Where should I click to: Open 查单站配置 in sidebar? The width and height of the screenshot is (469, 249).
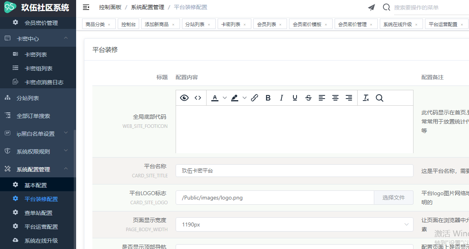(38, 213)
